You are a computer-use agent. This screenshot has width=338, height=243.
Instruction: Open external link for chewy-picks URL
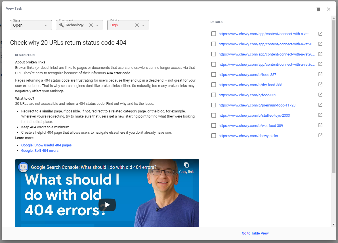(320, 136)
